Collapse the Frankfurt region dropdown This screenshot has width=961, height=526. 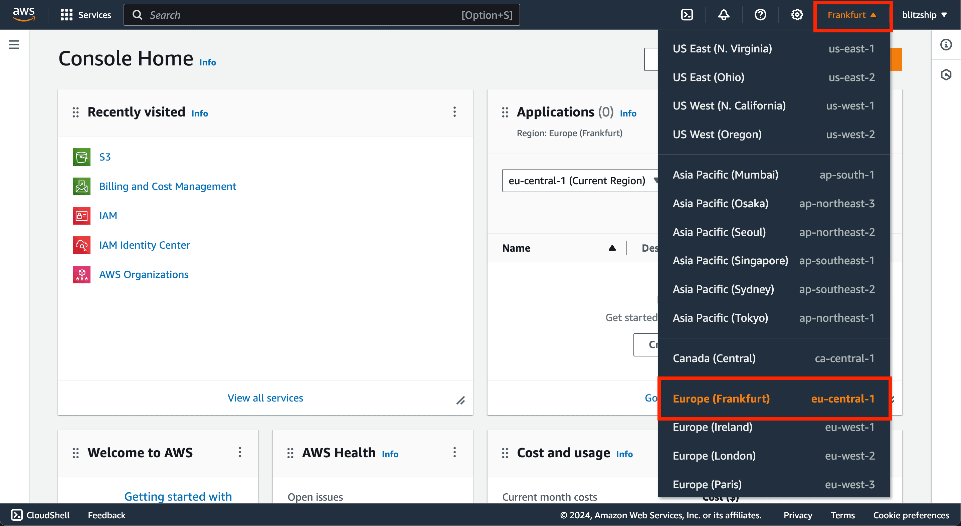pos(852,15)
